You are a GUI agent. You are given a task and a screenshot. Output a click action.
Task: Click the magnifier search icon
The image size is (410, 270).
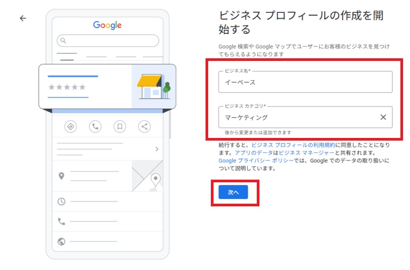[63, 40]
